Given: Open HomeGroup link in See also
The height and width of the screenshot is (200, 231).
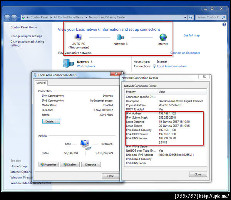Looking at the screenshot, I should (18, 166).
